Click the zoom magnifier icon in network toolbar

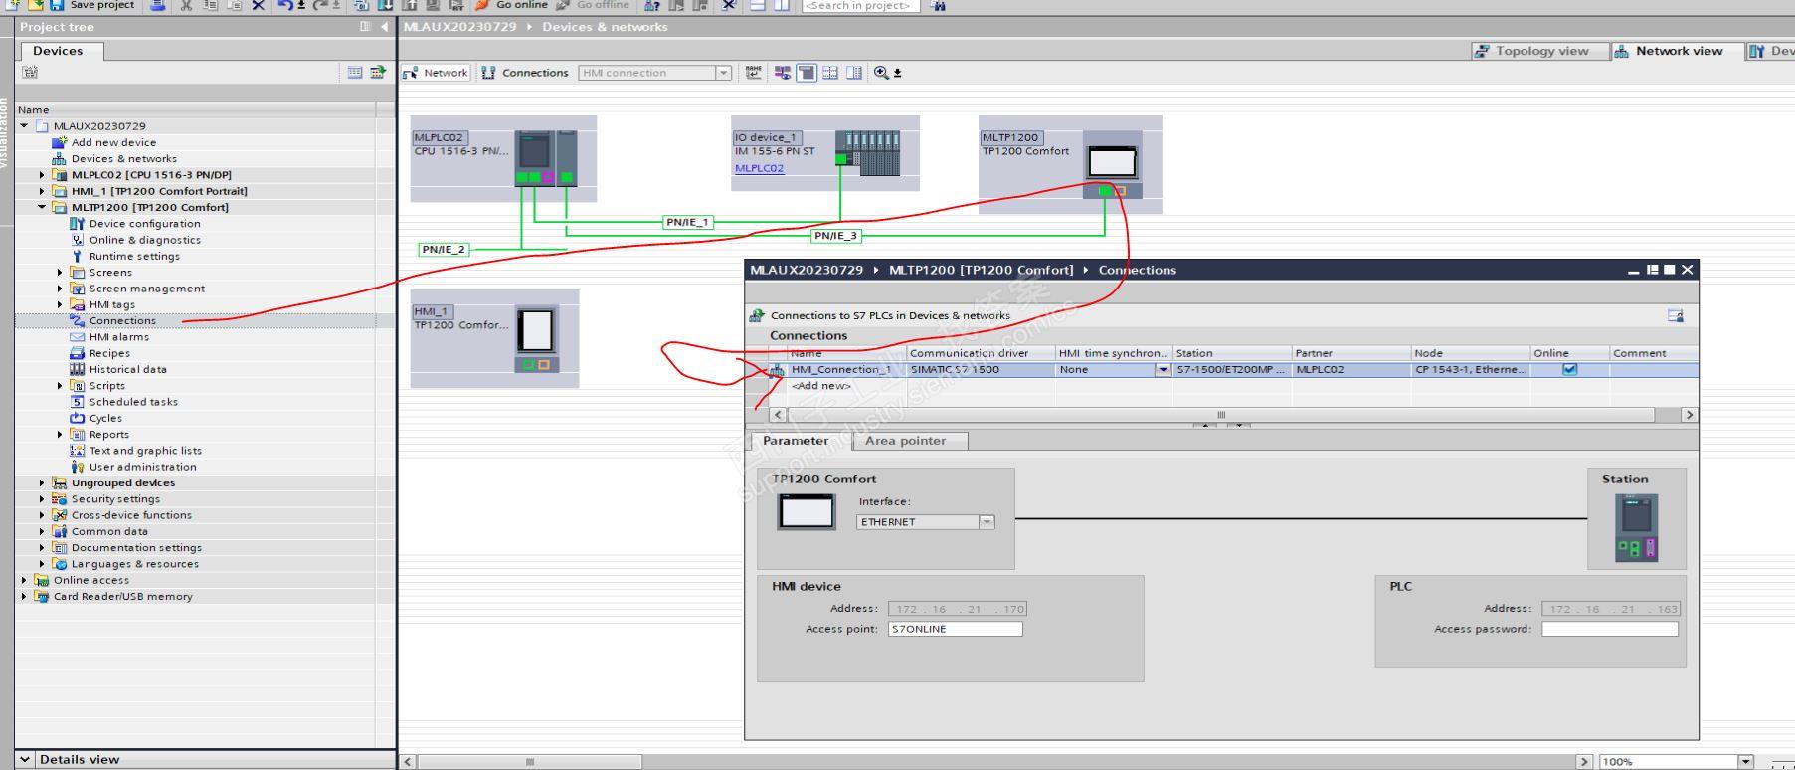tap(881, 73)
